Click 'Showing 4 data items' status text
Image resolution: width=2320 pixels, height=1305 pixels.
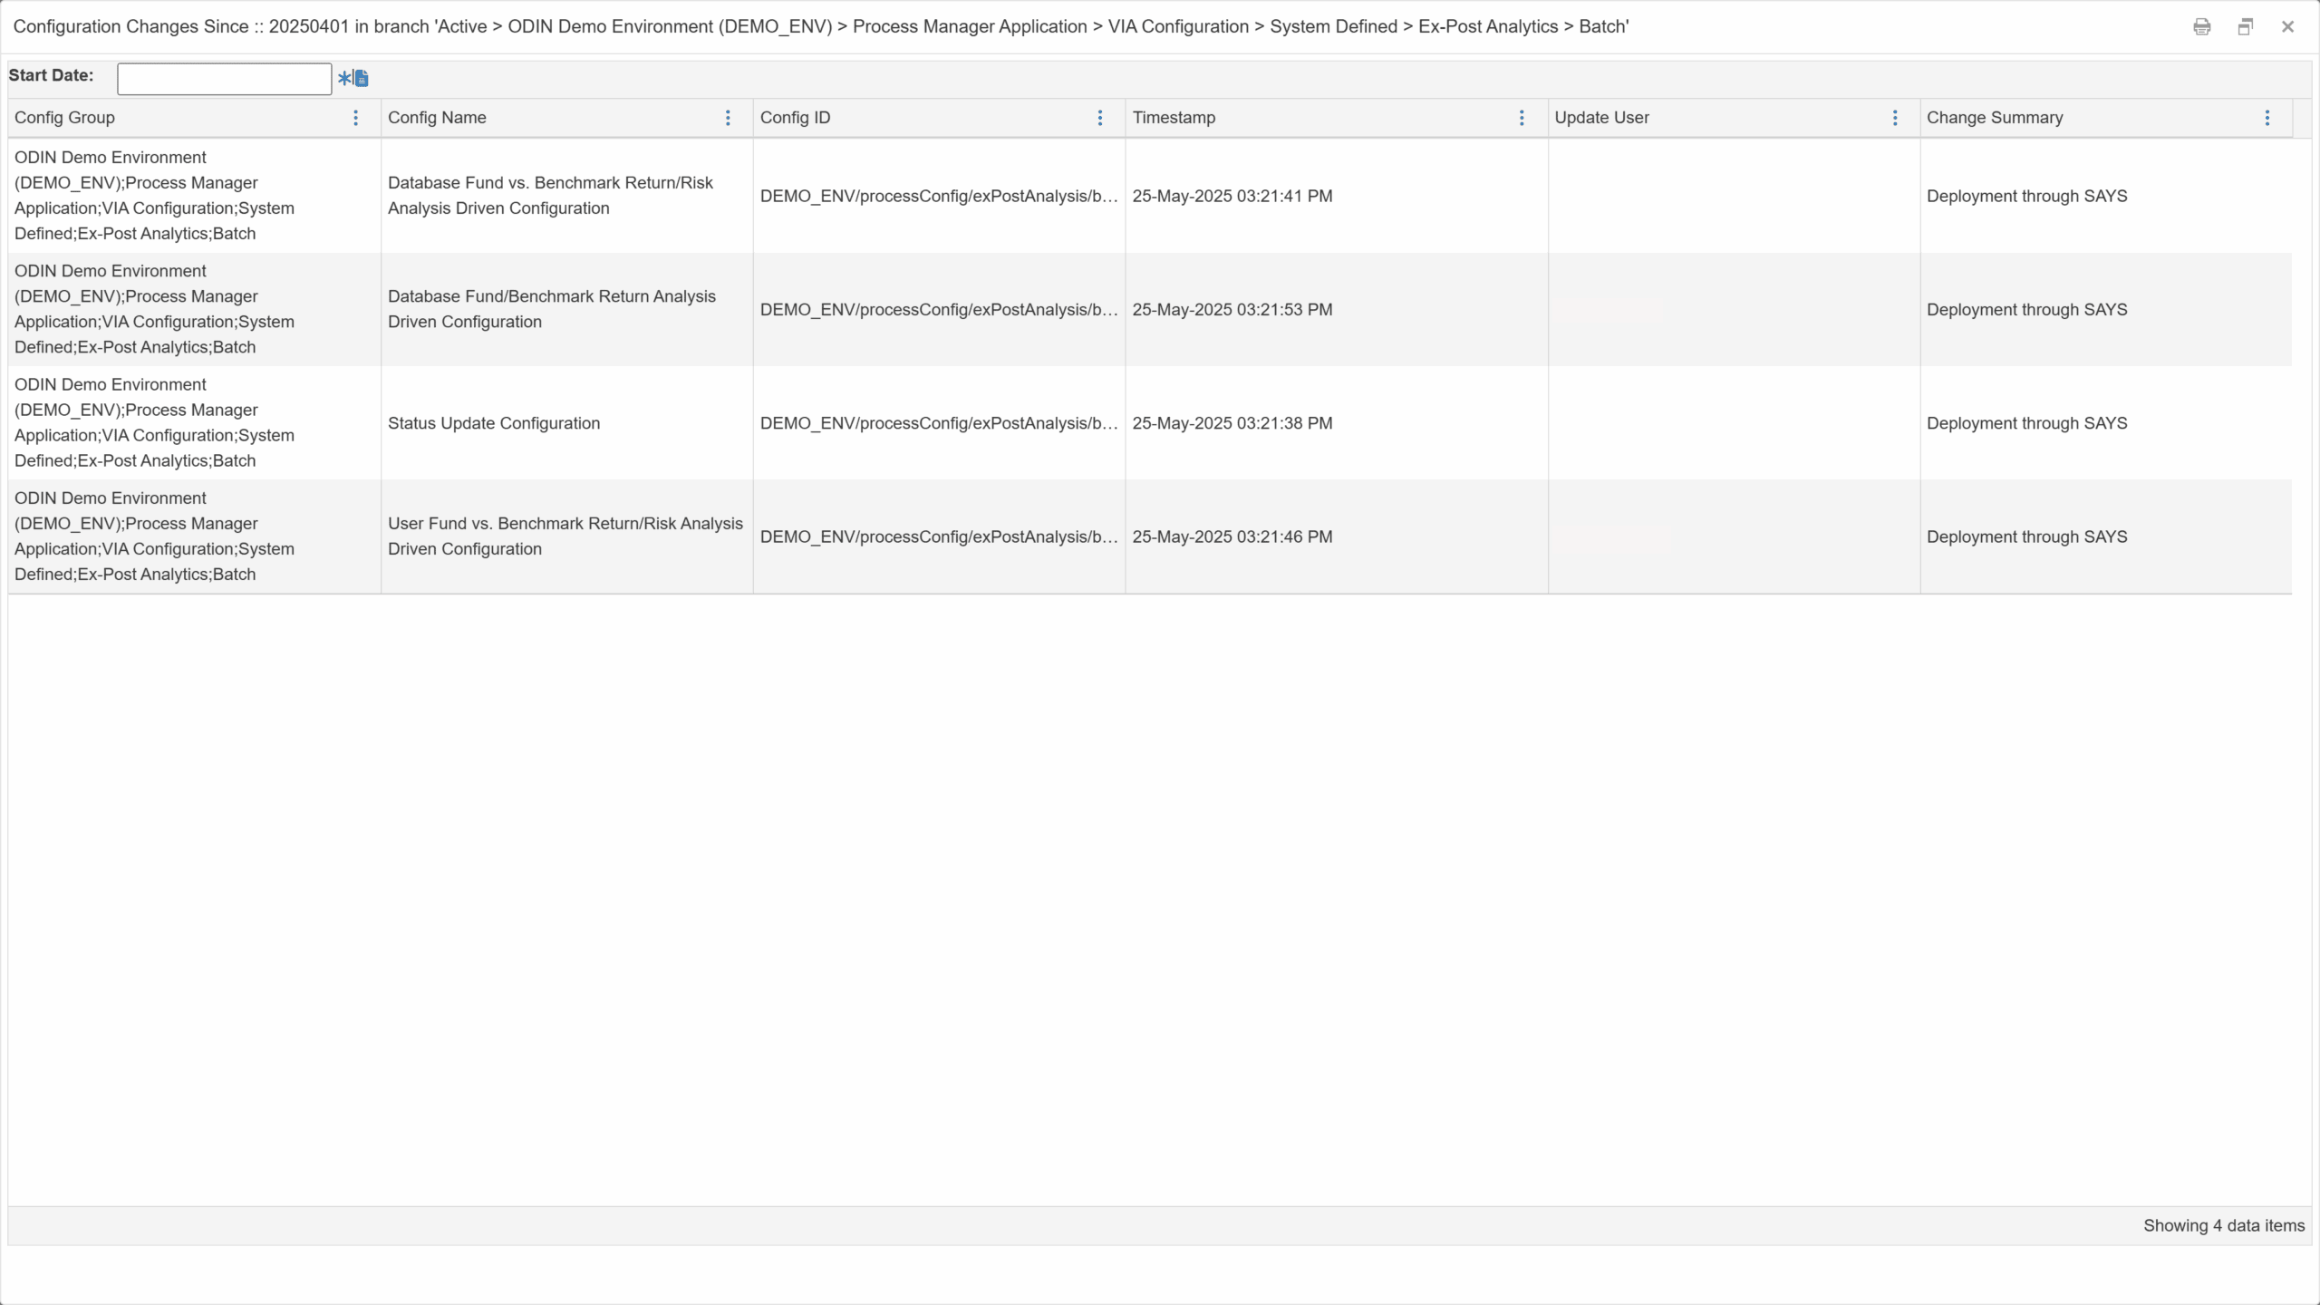(x=2224, y=1225)
